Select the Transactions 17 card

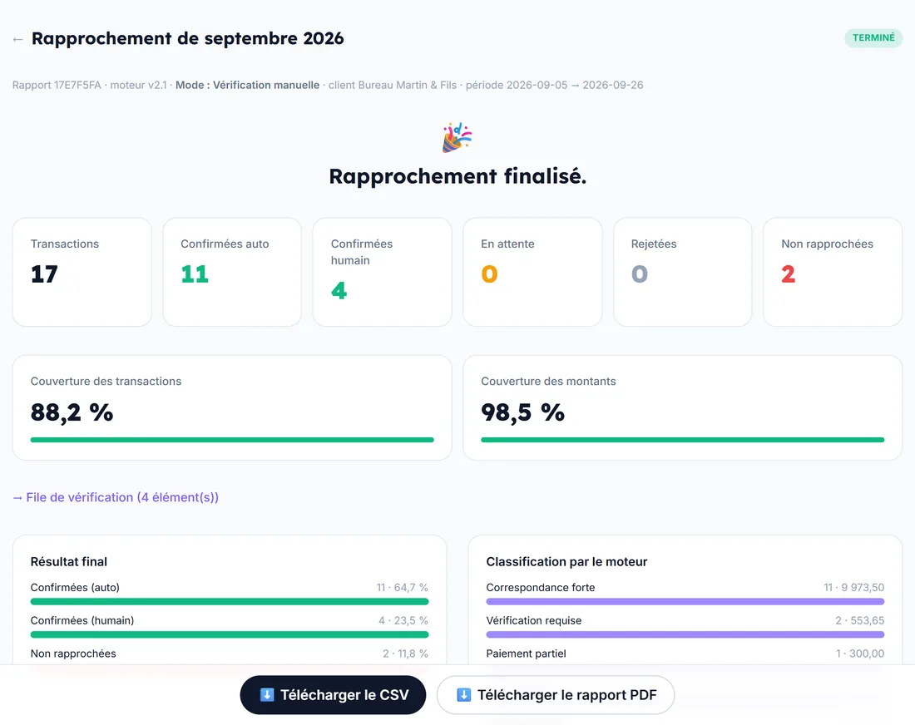(82, 272)
